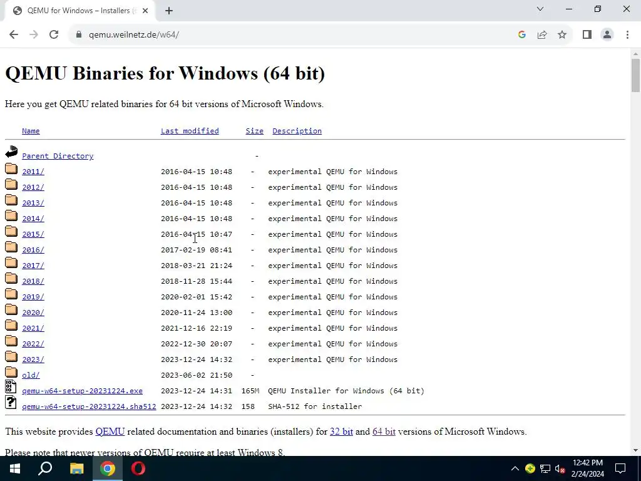Share this page icon

click(542, 35)
